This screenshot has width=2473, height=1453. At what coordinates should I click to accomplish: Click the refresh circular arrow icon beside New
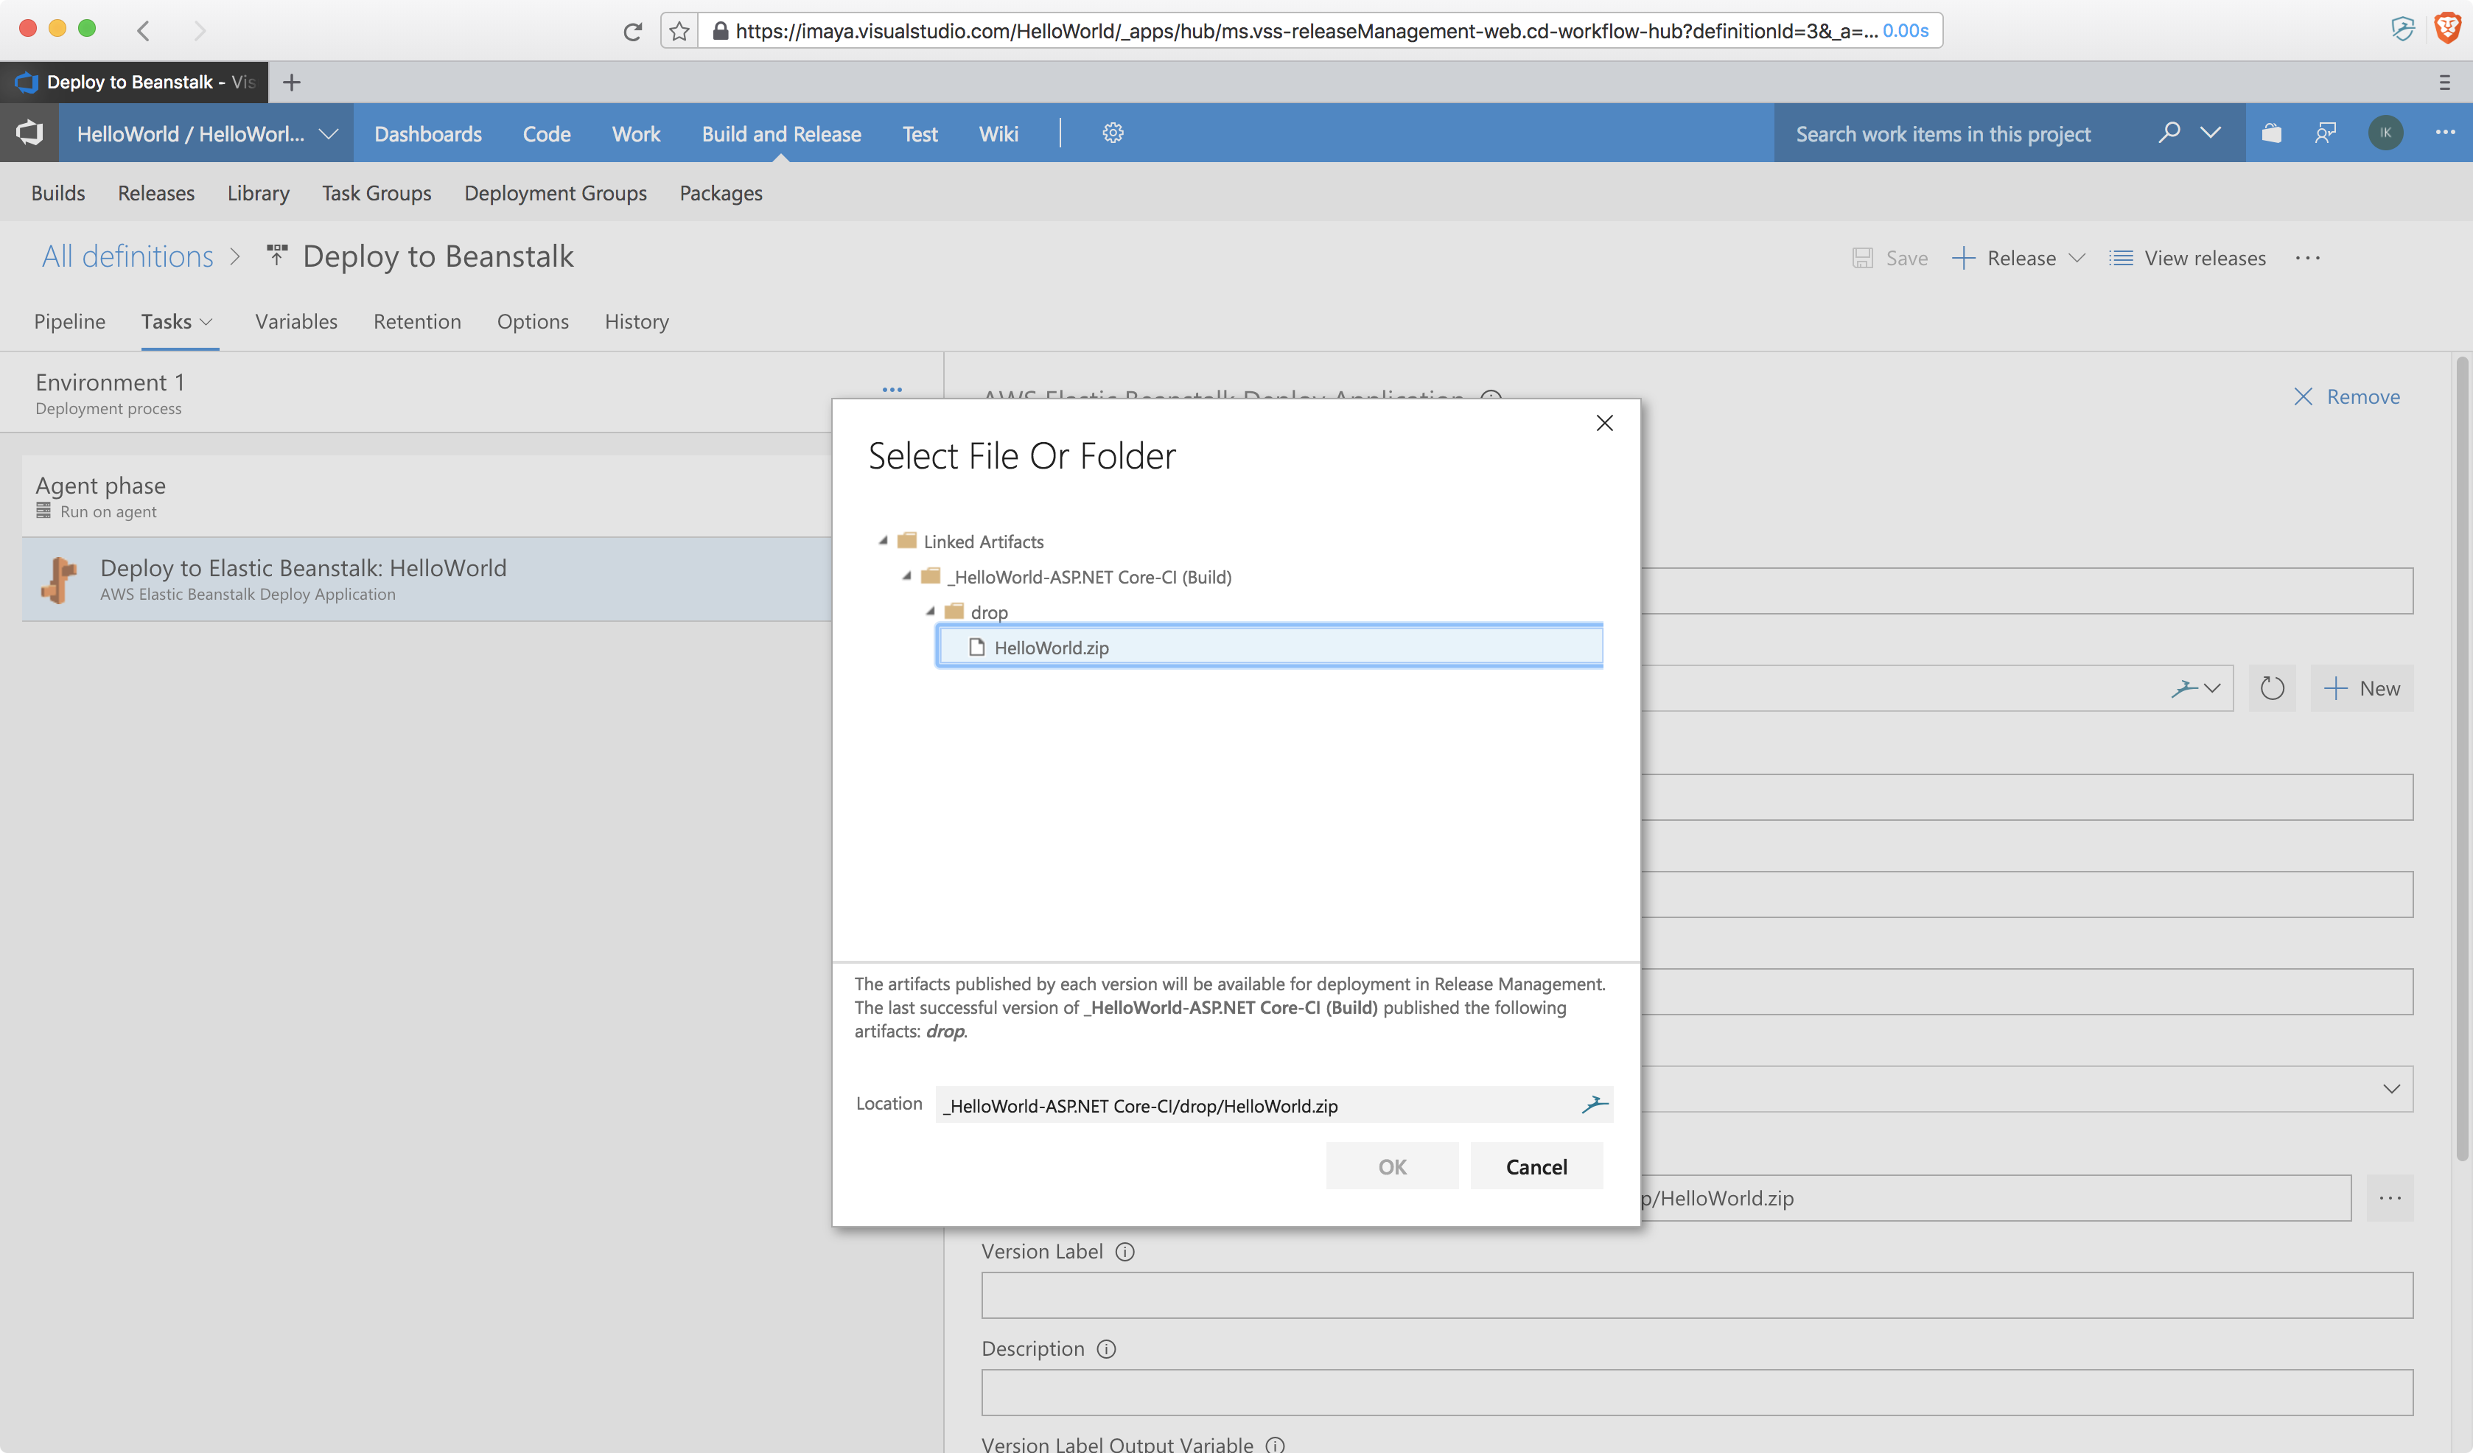click(x=2271, y=687)
